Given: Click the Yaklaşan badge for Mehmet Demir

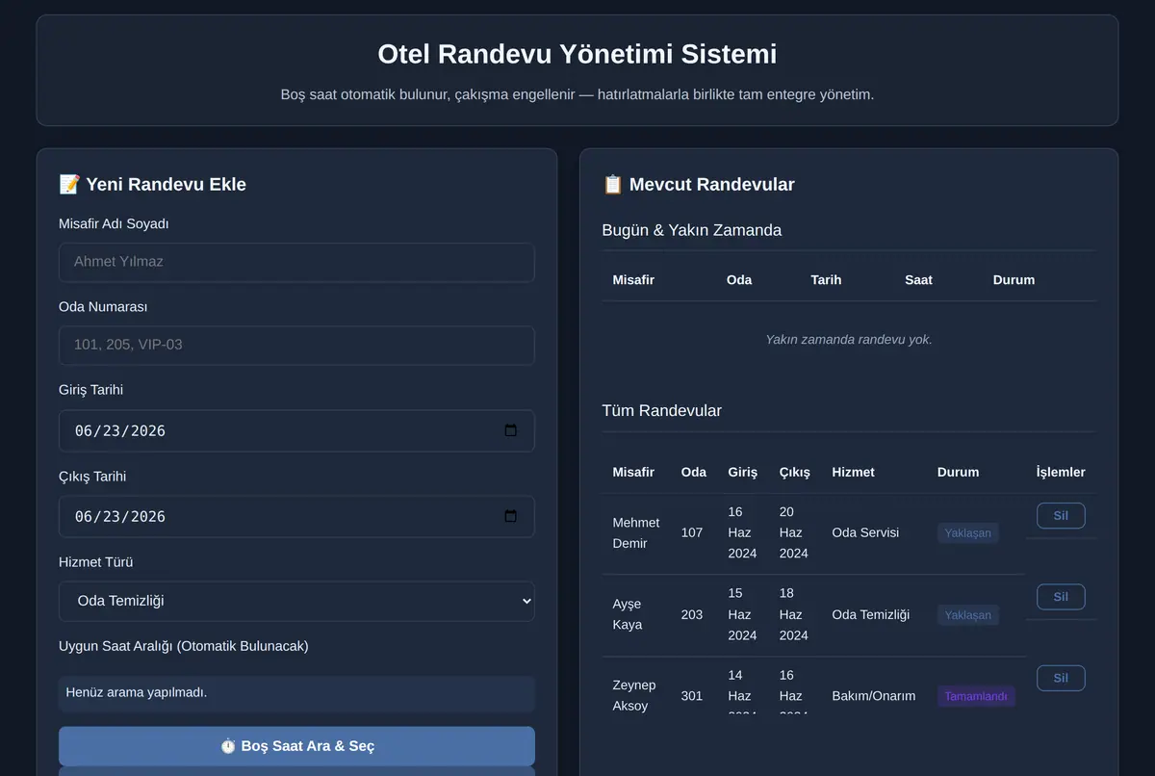Looking at the screenshot, I should pos(967,532).
